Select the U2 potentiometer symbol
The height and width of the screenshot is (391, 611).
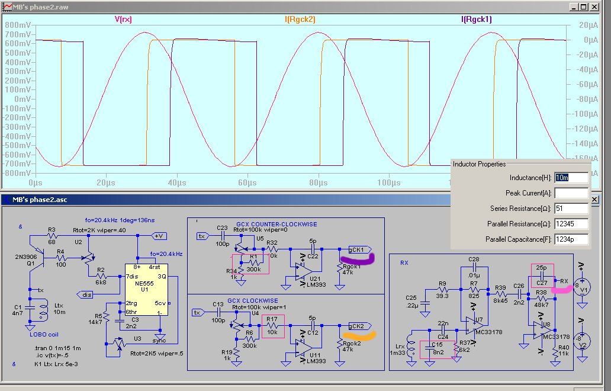[88, 257]
